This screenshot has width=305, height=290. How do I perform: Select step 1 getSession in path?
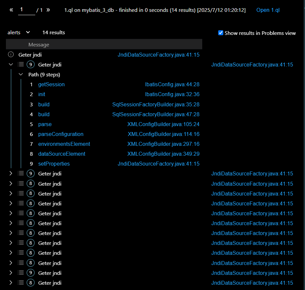(51, 85)
